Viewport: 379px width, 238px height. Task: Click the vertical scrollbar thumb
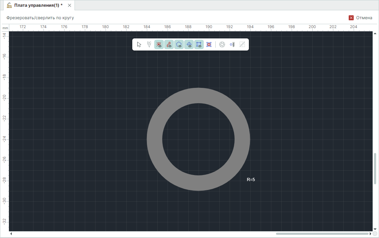pos(375,169)
